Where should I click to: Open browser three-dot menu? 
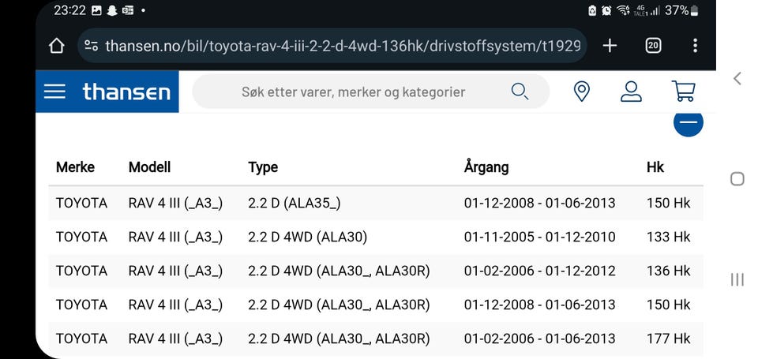[x=695, y=46]
